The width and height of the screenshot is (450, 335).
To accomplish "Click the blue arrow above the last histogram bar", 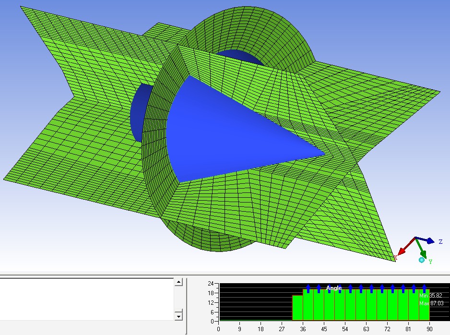I will tap(424, 288).
